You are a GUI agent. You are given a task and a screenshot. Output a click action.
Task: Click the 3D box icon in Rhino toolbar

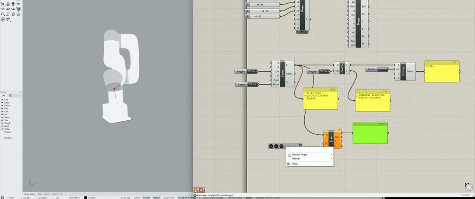point(19,9)
